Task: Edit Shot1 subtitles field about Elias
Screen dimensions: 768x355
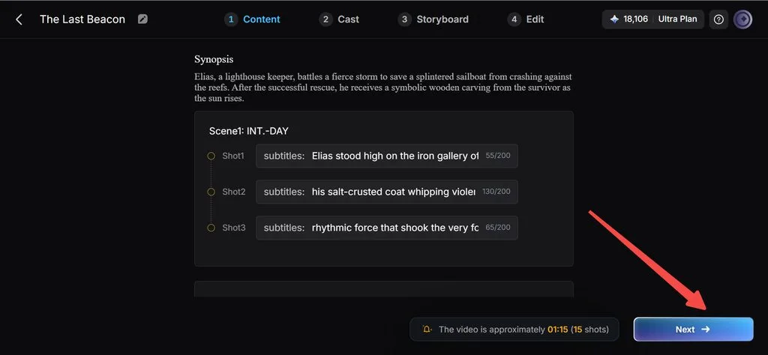Action: coord(386,156)
